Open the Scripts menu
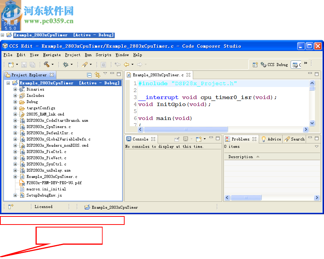Image resolution: width=324 pixels, height=259 pixels. (103, 55)
